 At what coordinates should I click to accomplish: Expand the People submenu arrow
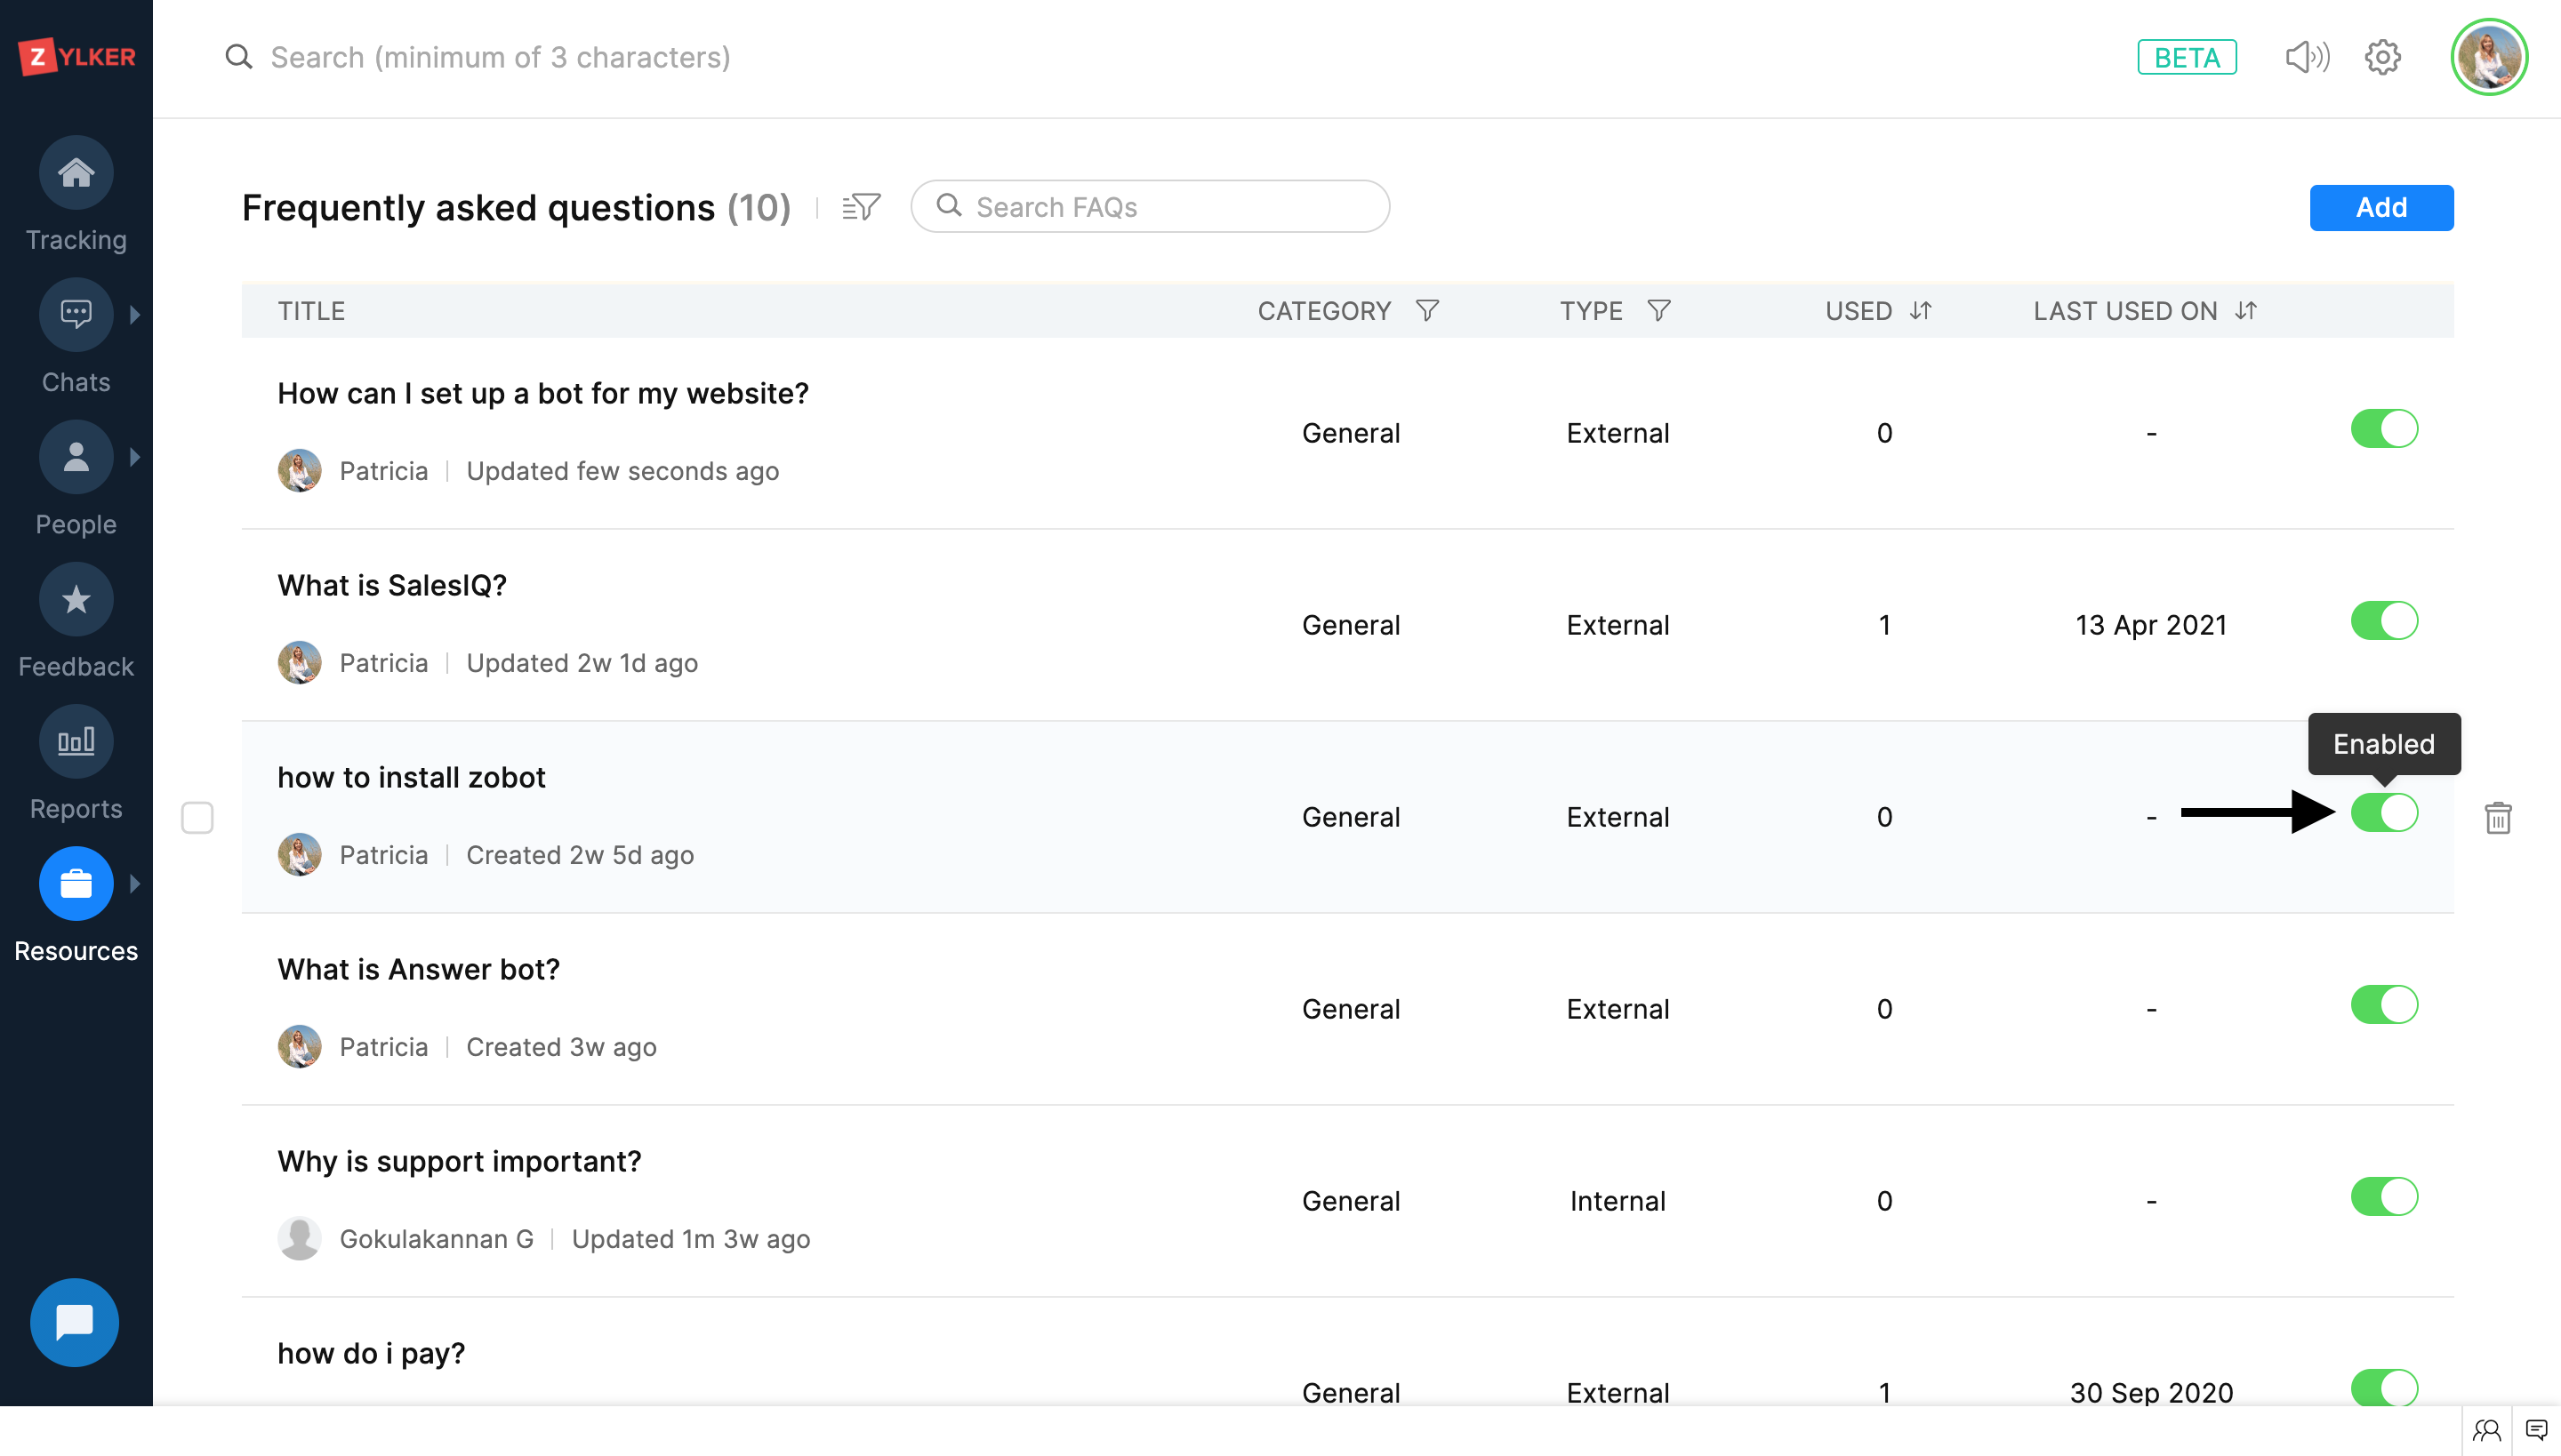click(x=135, y=457)
